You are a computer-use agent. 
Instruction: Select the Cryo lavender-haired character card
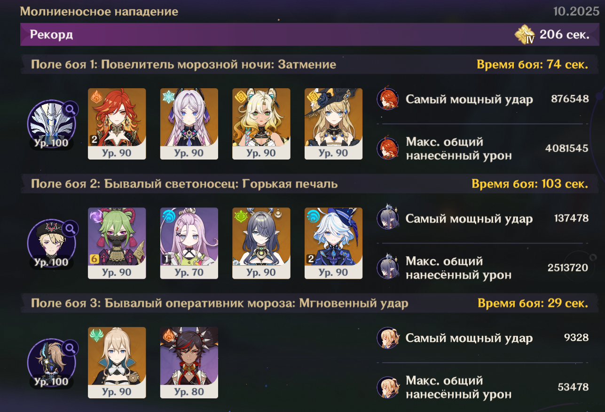189,124
